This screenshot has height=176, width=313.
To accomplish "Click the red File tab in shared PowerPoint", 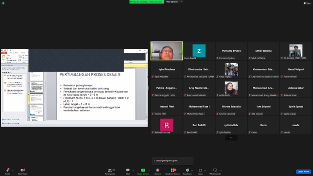I will (x=4, y=53).
